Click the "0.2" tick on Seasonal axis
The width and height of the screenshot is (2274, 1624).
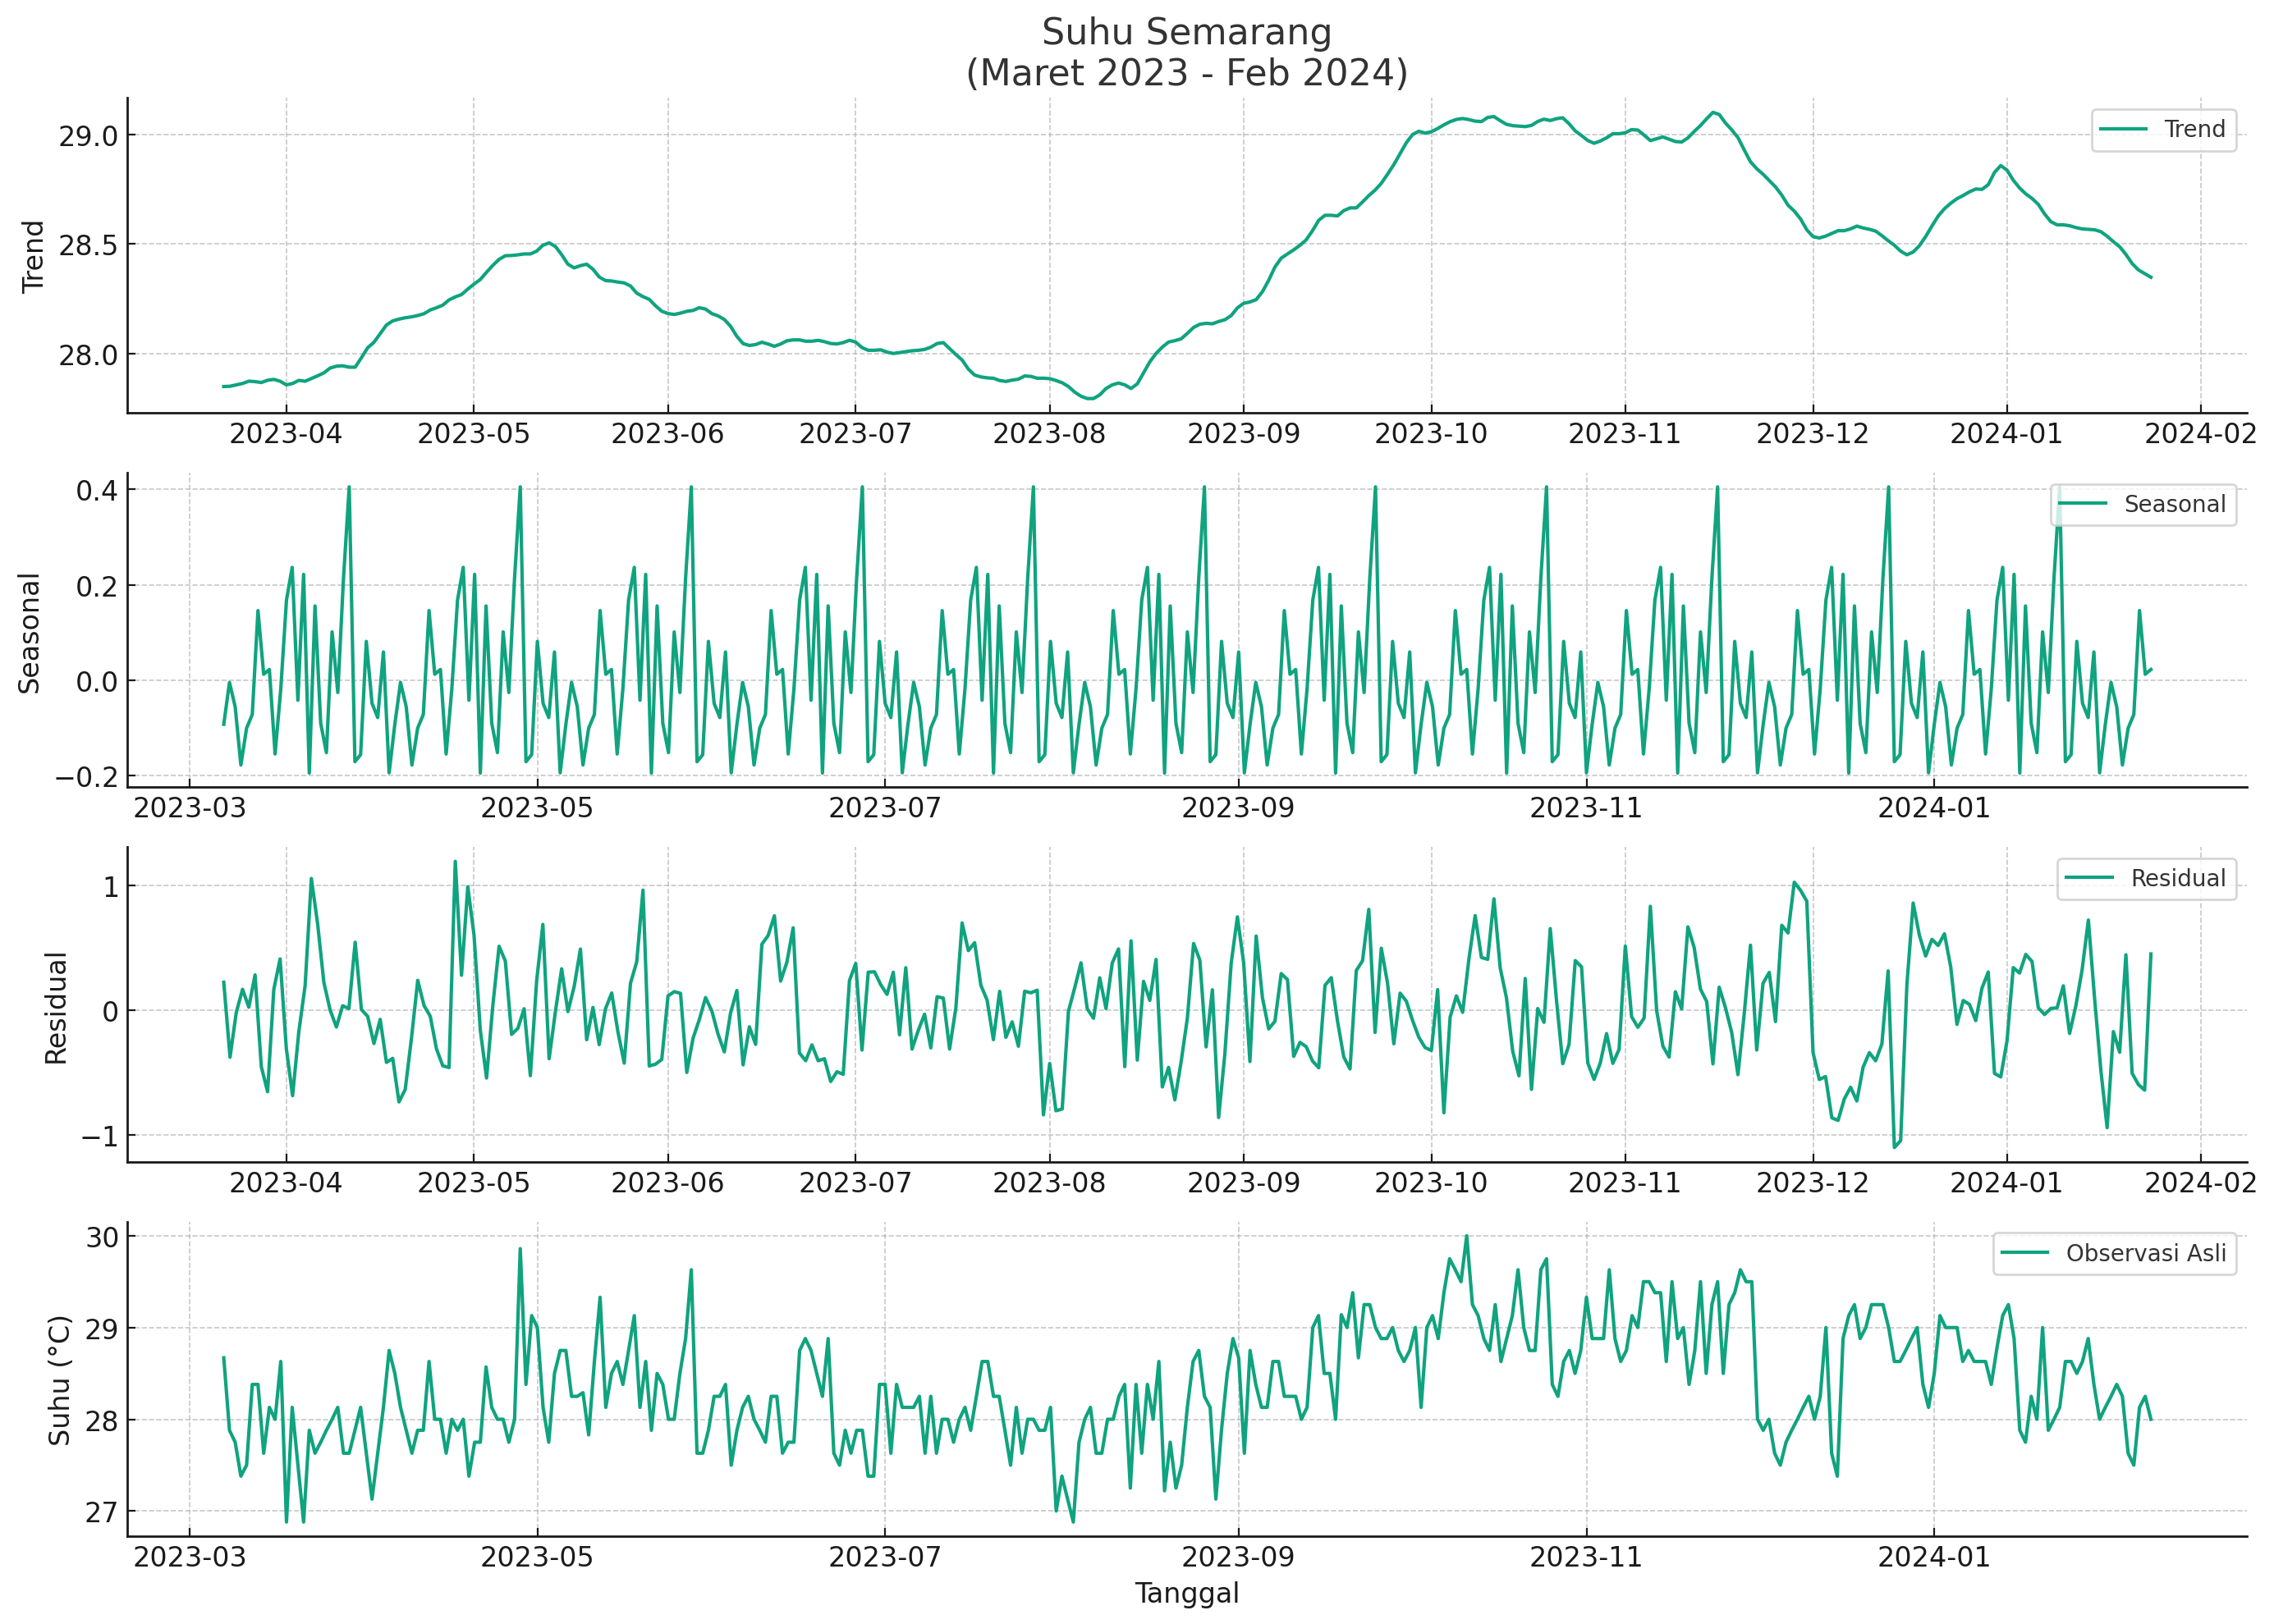click(x=97, y=587)
